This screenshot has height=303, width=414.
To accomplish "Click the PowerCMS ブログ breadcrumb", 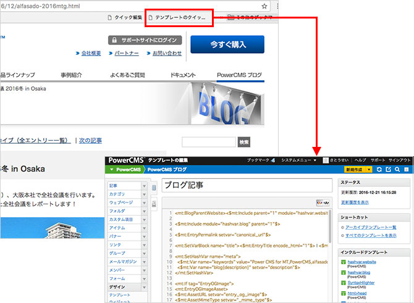I will point(167,170).
